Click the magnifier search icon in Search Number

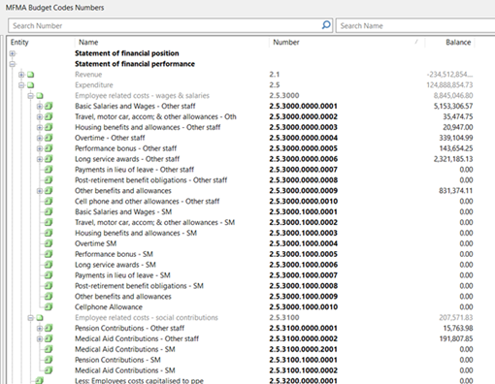click(x=326, y=25)
